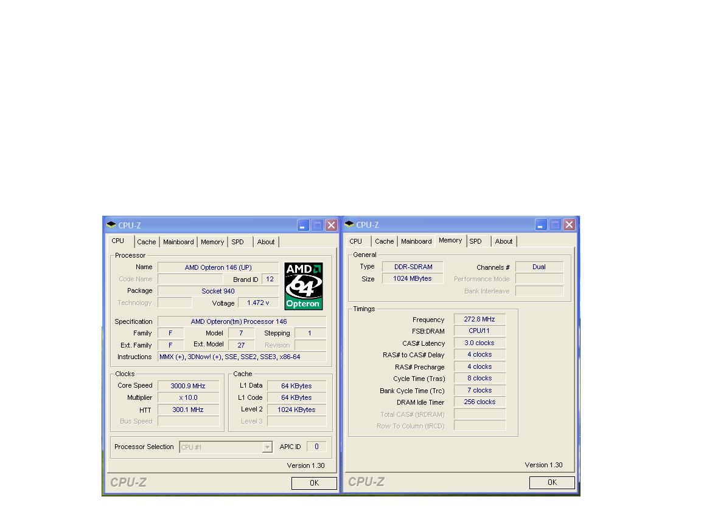Click Core Speed value 3000.9 MHz
The height and width of the screenshot is (525, 701).
coord(188,386)
